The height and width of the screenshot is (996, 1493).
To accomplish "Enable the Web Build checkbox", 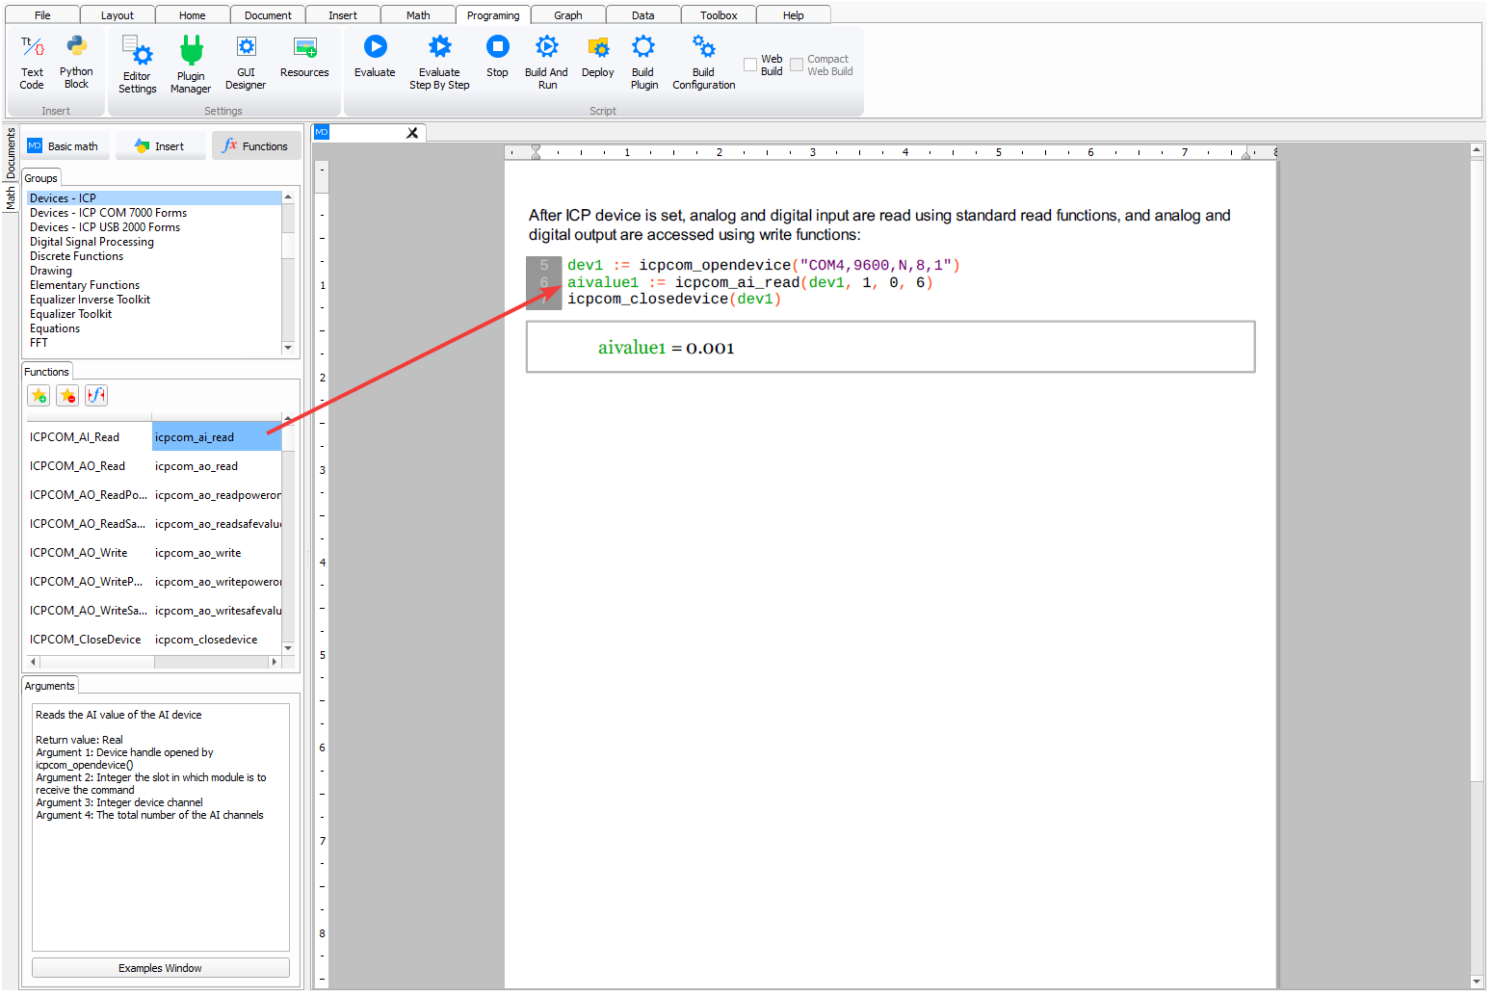I will coord(750,66).
